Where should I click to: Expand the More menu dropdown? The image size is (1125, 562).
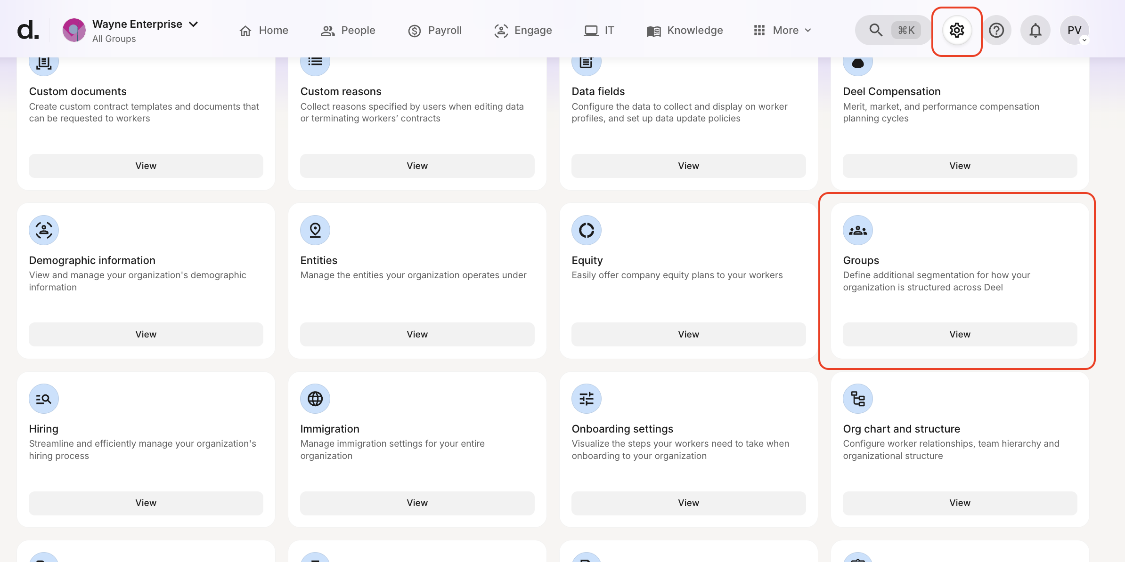click(x=783, y=31)
